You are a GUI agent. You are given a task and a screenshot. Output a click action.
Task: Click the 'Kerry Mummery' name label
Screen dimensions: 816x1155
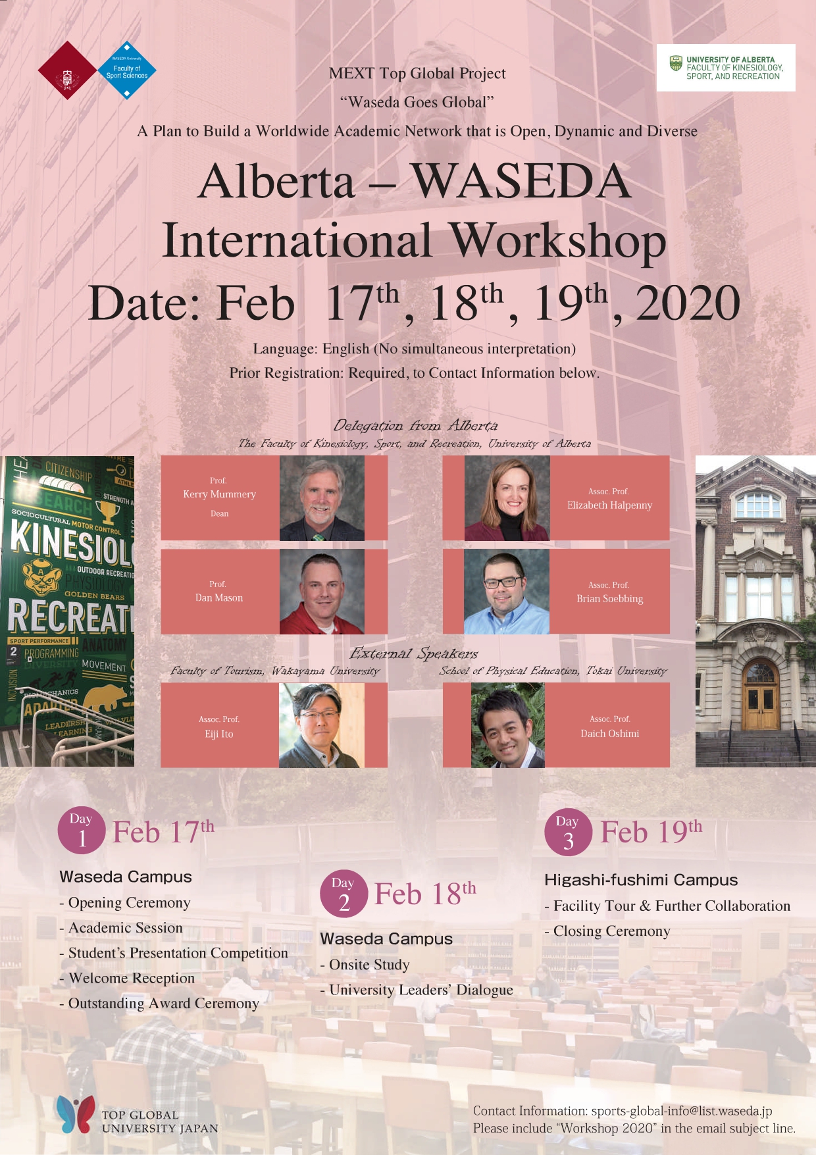[219, 494]
